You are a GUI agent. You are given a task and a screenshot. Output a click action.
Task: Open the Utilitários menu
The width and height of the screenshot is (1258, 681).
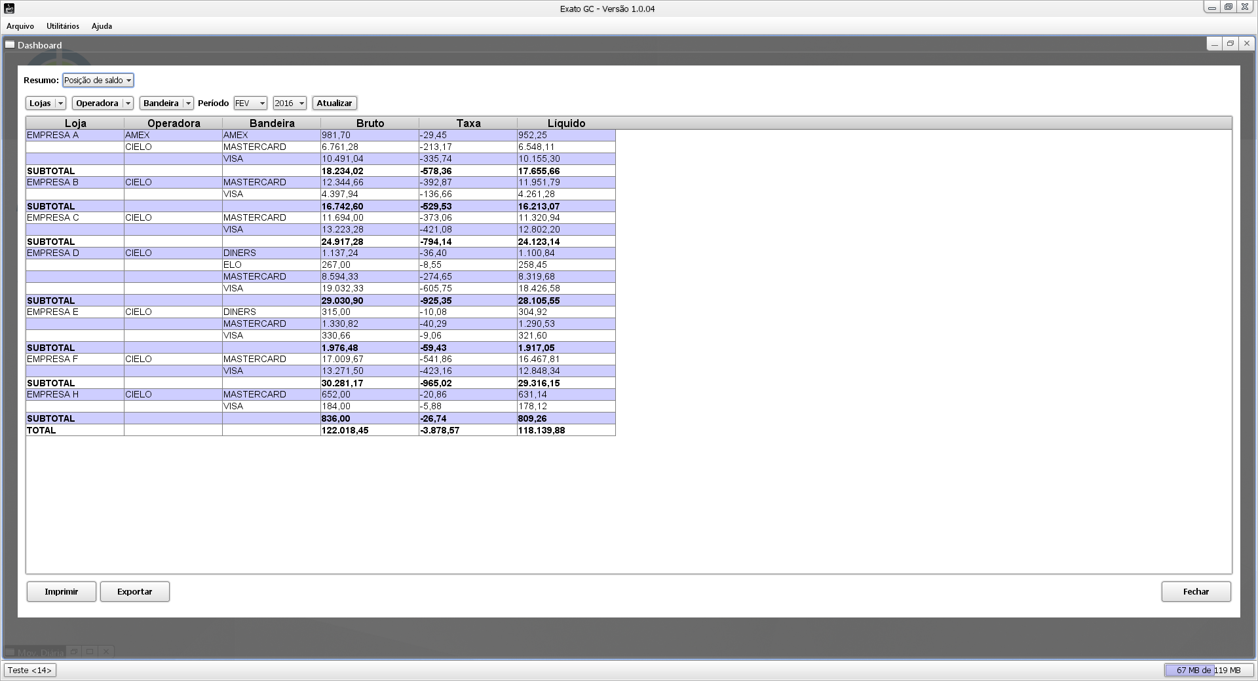(x=63, y=26)
